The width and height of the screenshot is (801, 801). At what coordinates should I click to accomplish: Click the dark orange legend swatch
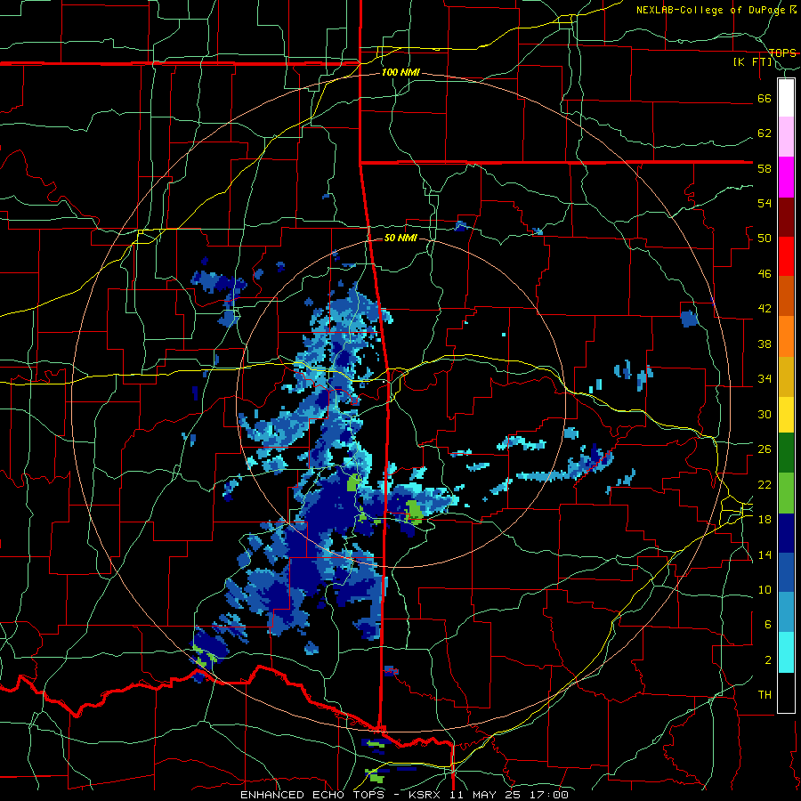pyautogui.click(x=786, y=296)
